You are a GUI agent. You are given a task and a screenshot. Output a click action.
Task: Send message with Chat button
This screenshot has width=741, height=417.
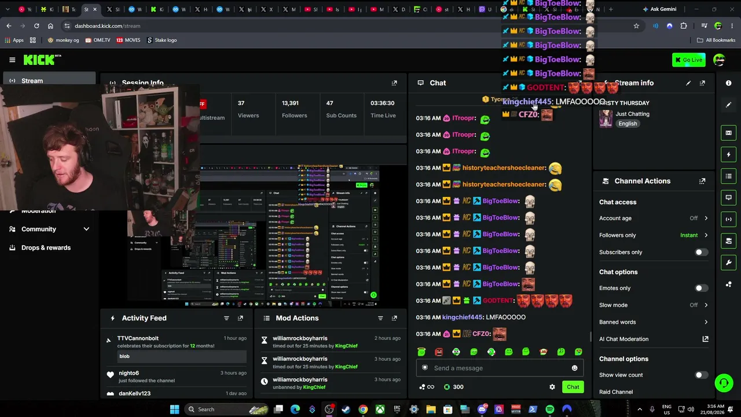coord(573,387)
